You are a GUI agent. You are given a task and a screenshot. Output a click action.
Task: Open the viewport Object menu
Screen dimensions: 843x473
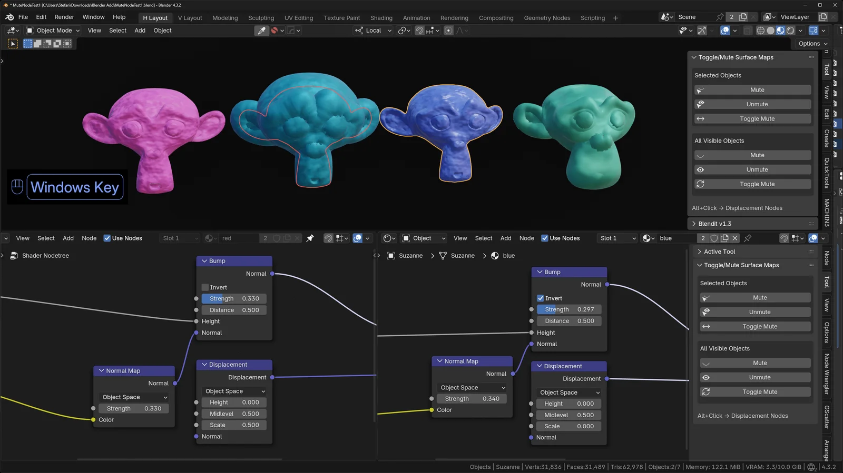pyautogui.click(x=162, y=31)
